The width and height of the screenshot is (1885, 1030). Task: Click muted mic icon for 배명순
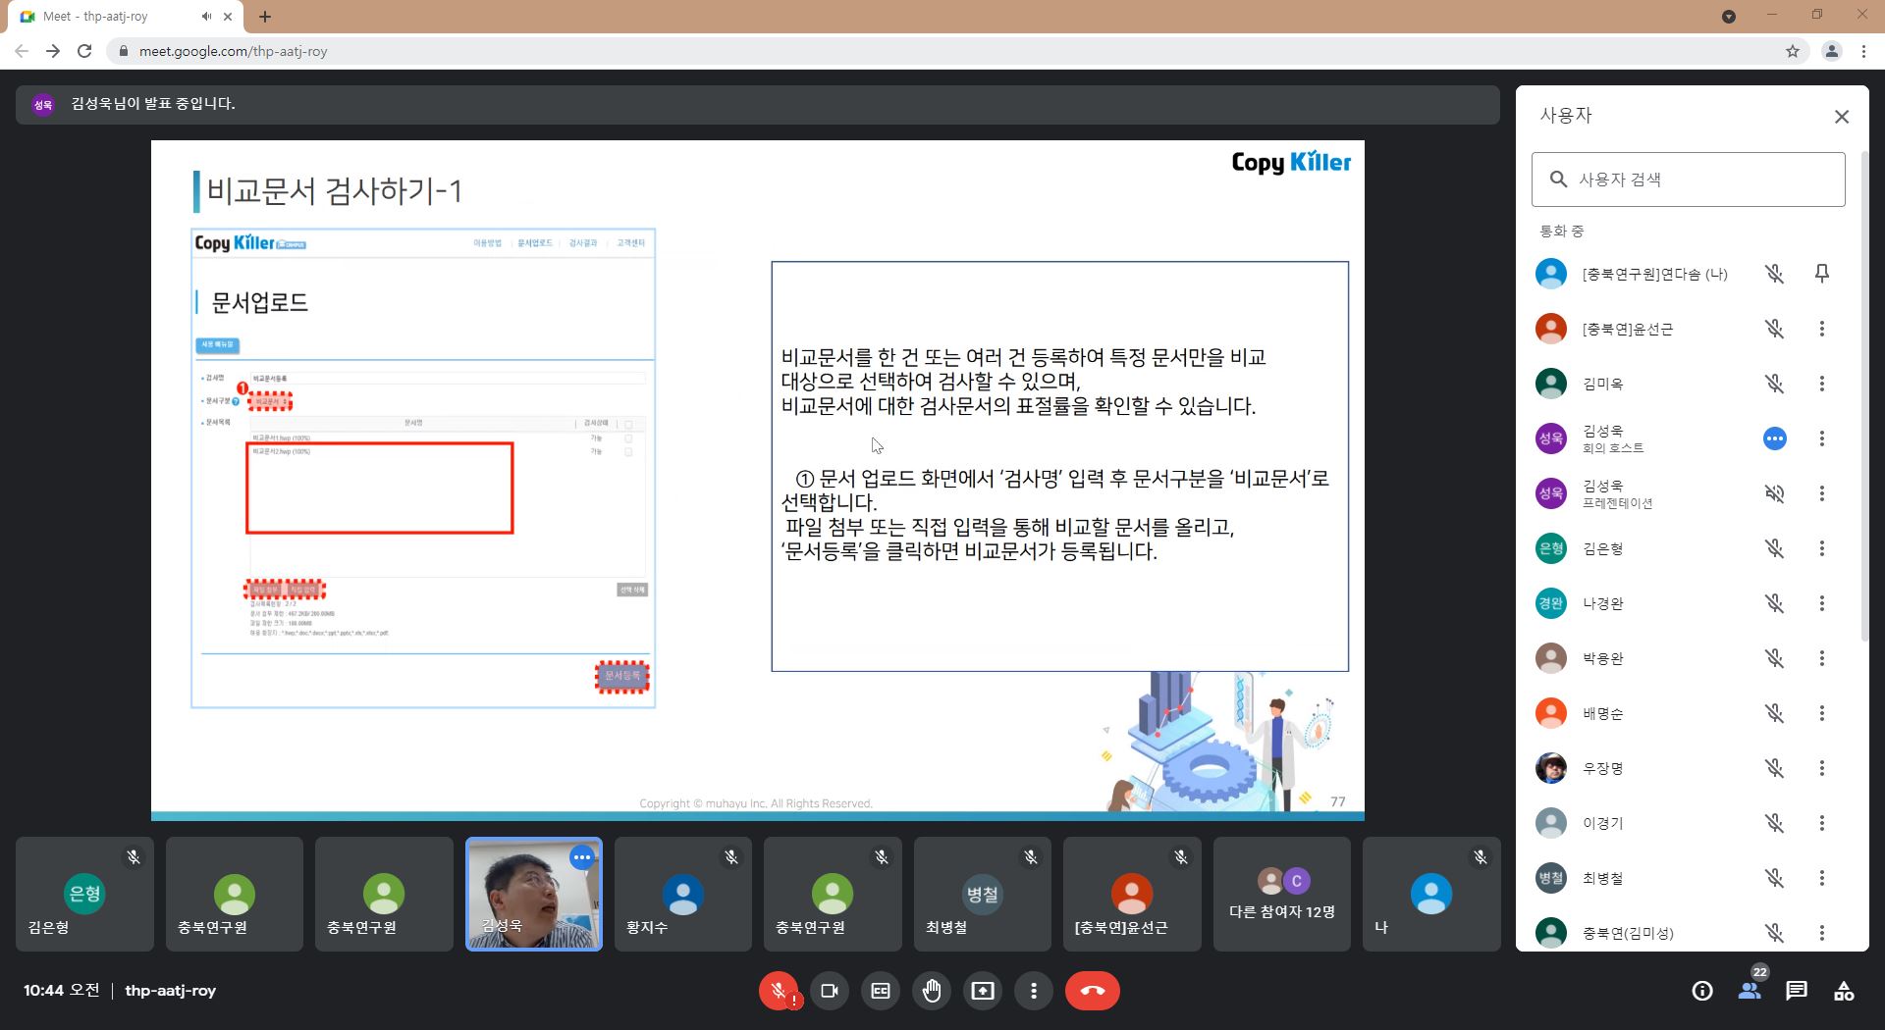[x=1775, y=713]
